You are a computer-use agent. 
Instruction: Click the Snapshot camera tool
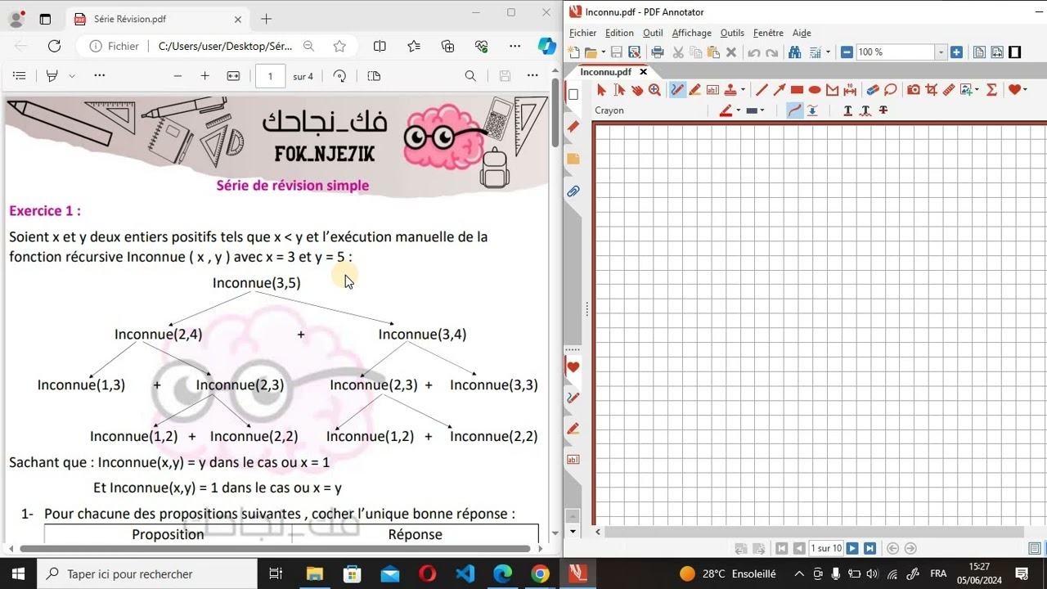pyautogui.click(x=914, y=90)
